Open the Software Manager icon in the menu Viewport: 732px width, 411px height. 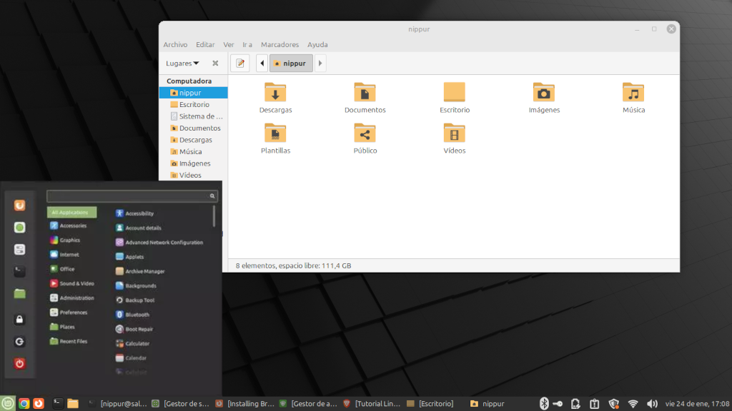[x=19, y=227]
